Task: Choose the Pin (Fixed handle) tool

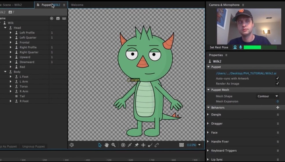Action: click(137, 145)
